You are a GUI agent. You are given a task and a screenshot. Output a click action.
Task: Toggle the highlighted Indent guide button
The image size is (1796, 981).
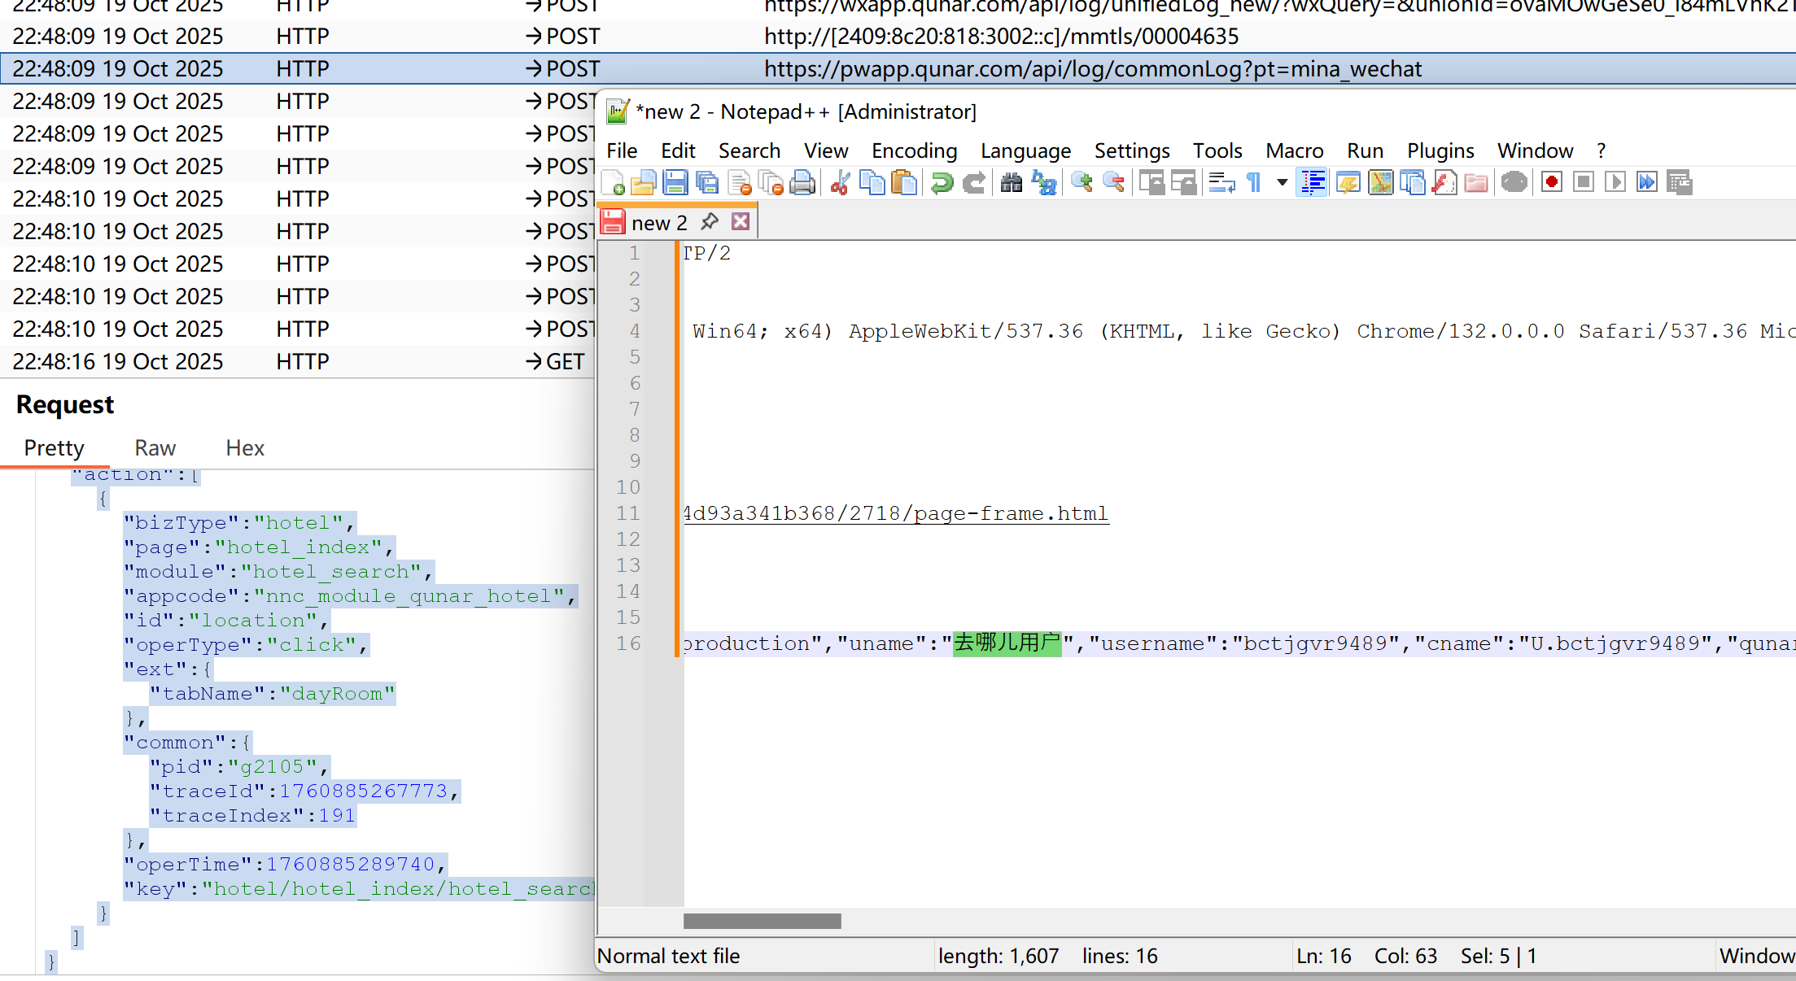click(x=1313, y=183)
